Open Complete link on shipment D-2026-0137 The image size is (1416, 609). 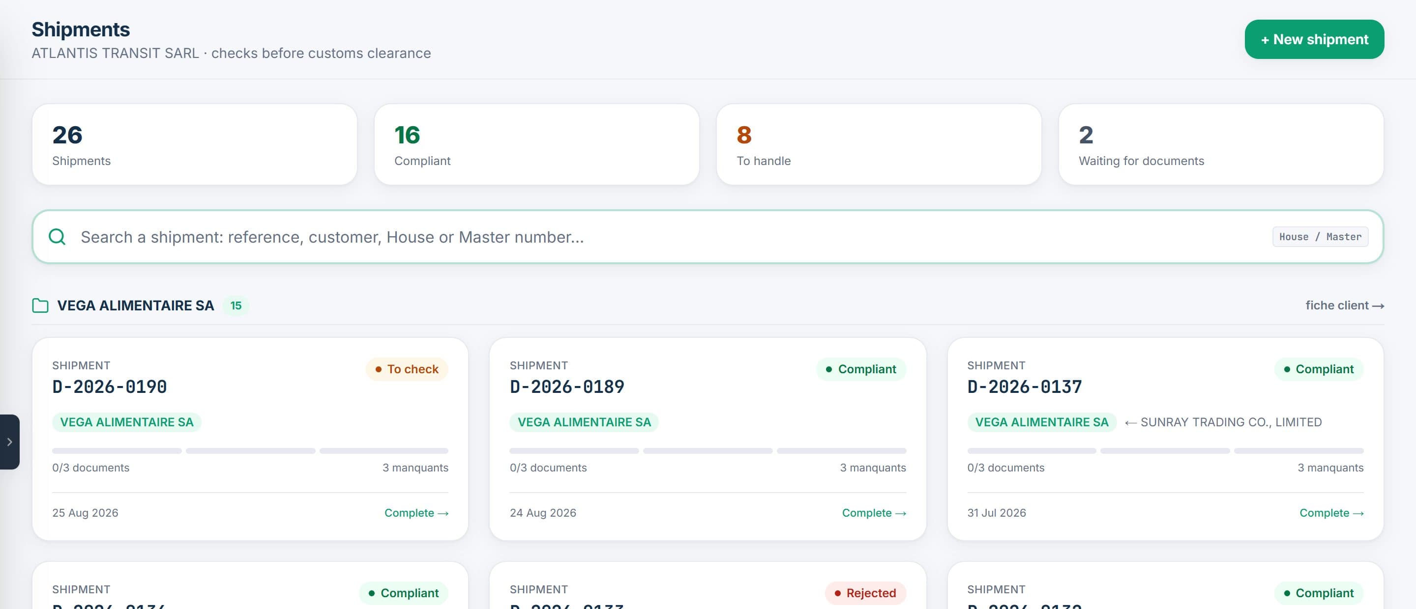pos(1331,513)
